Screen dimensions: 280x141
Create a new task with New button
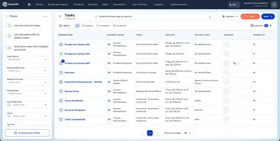tap(268, 16)
